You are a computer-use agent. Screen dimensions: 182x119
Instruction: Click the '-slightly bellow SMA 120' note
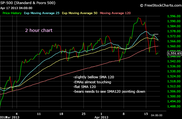coord(94,77)
